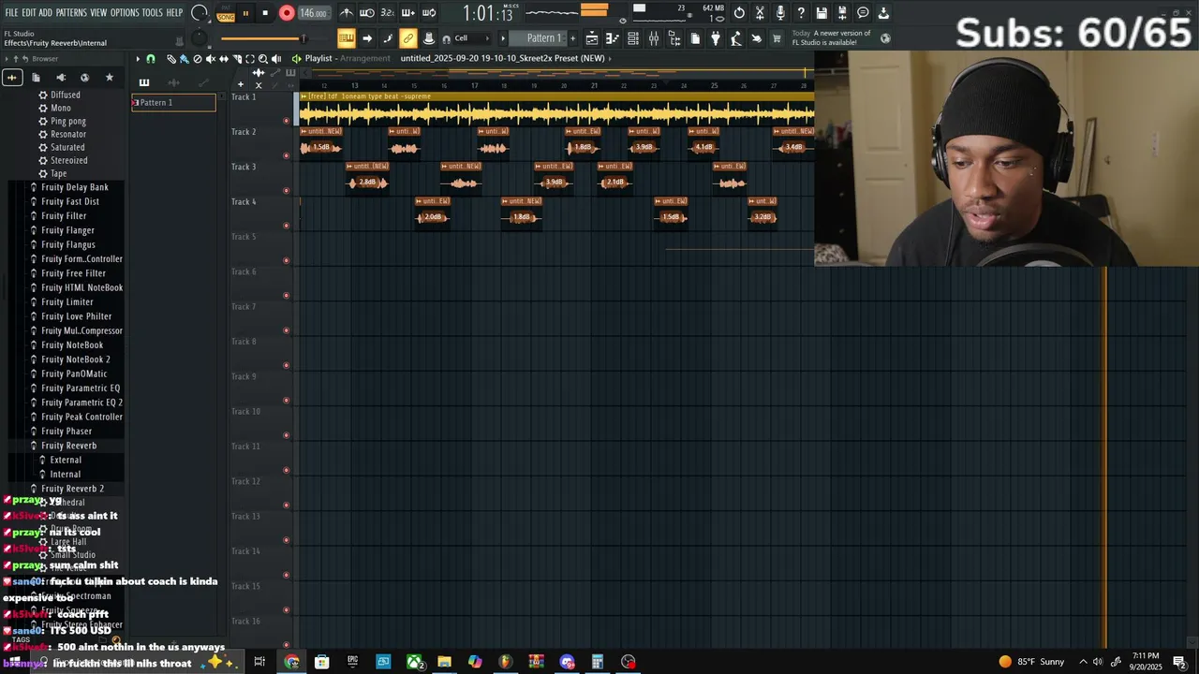Toggle the 3-2-1 countdown before recording

click(387, 13)
